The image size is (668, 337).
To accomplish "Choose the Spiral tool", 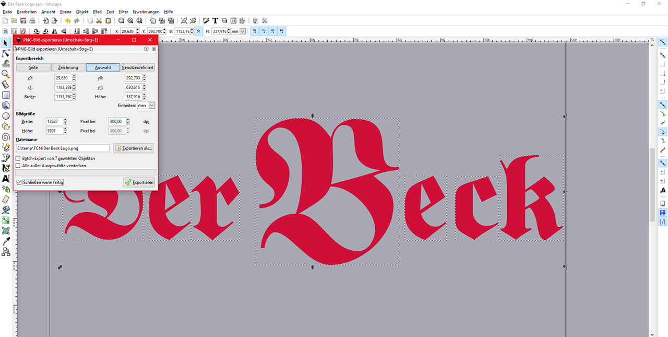I will pos(6,137).
